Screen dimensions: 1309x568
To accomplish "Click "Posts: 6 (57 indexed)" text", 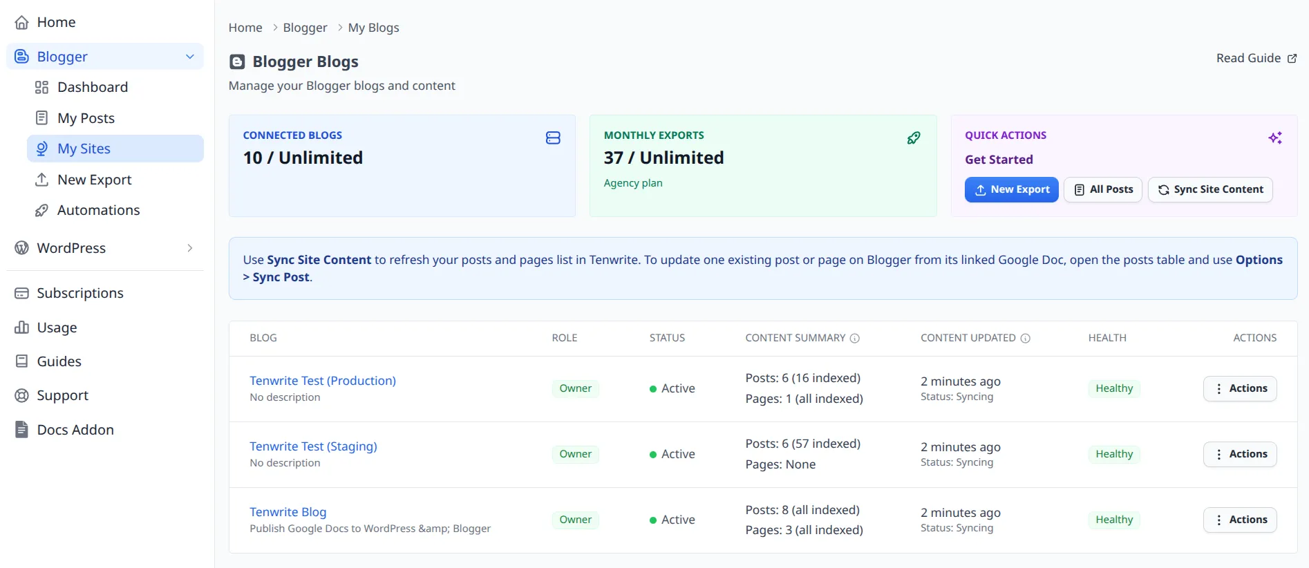I will click(803, 444).
